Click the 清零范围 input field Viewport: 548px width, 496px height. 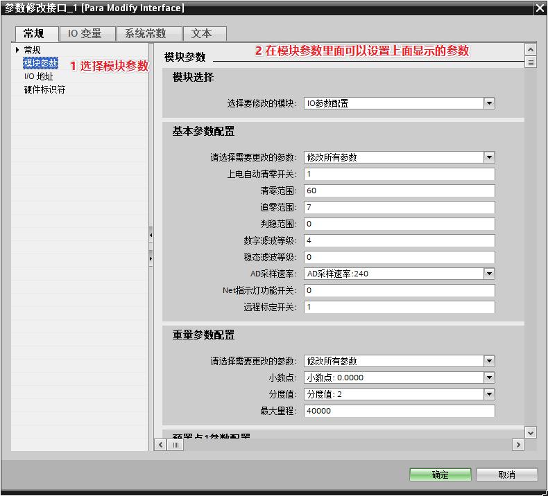pyautogui.click(x=399, y=191)
